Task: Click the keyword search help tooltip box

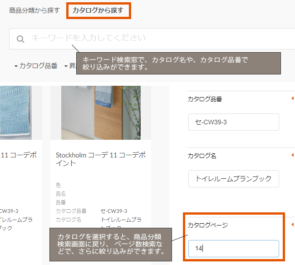Action: tap(179, 64)
